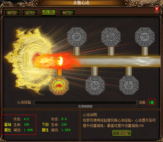This screenshot has width=163, height=142.
Task: Switch to the 角色 tab
Action: [x=12, y=13]
